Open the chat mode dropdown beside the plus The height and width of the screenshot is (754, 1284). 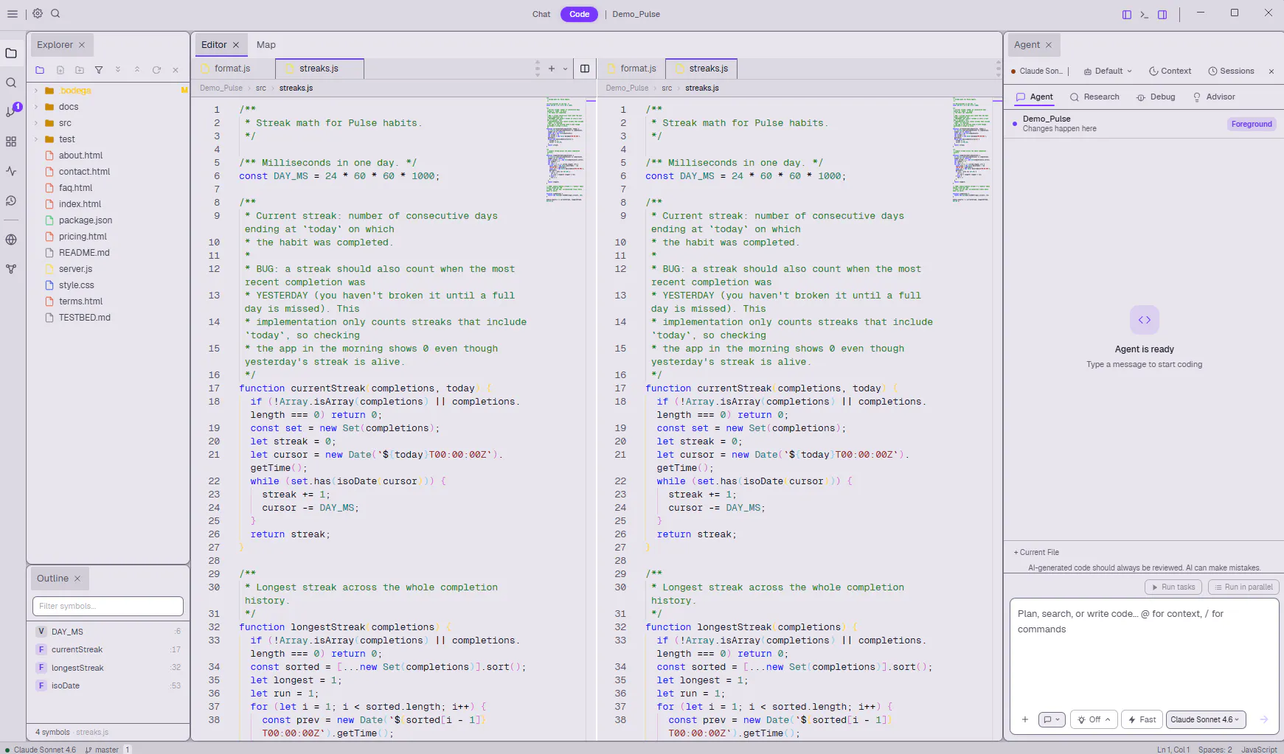click(x=1052, y=719)
